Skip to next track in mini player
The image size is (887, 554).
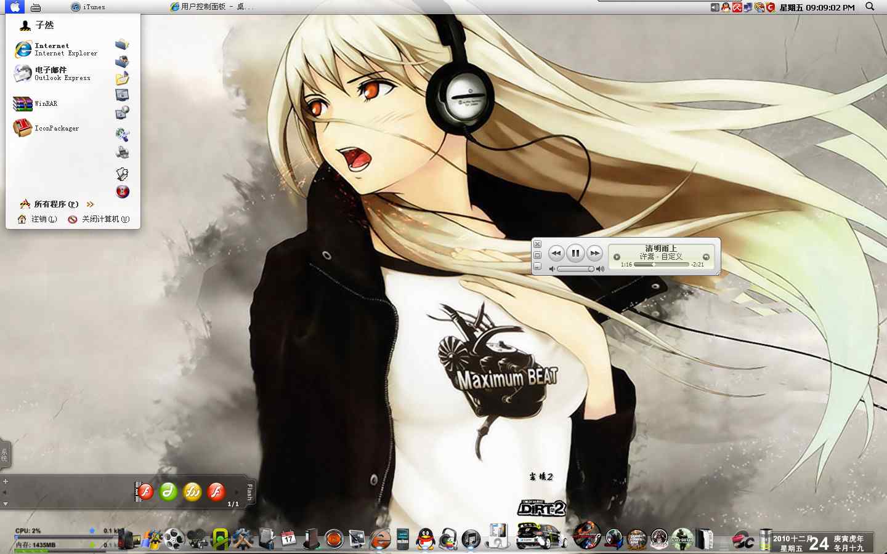594,253
